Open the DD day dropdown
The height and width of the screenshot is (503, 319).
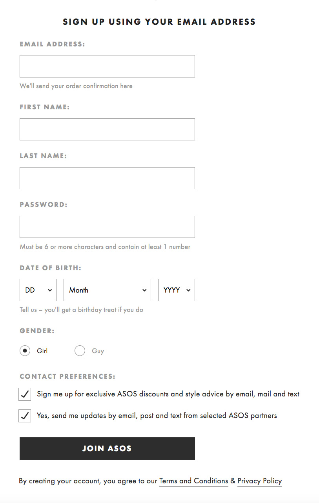(38, 290)
